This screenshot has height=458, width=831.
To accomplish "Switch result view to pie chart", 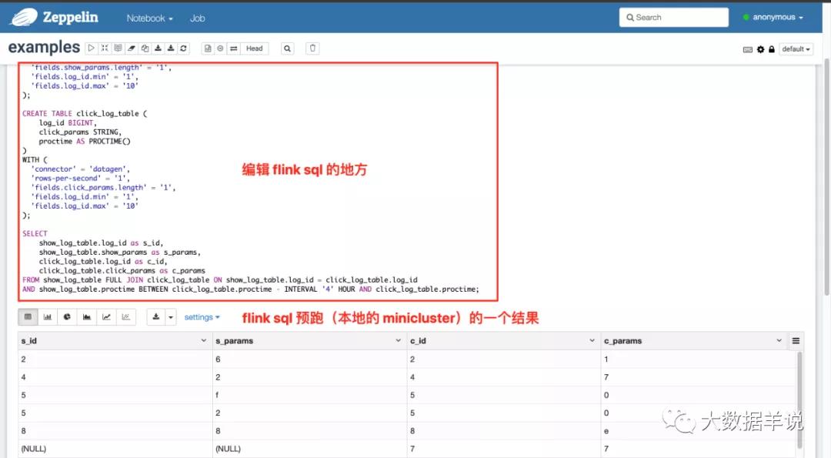I will pos(67,316).
